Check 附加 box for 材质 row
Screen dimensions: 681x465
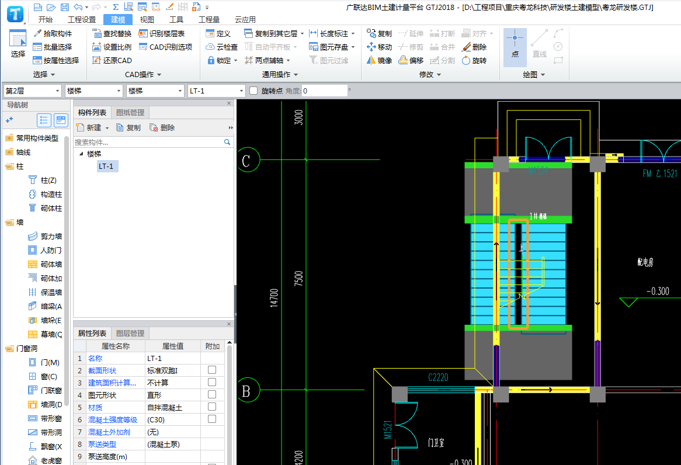click(x=212, y=407)
